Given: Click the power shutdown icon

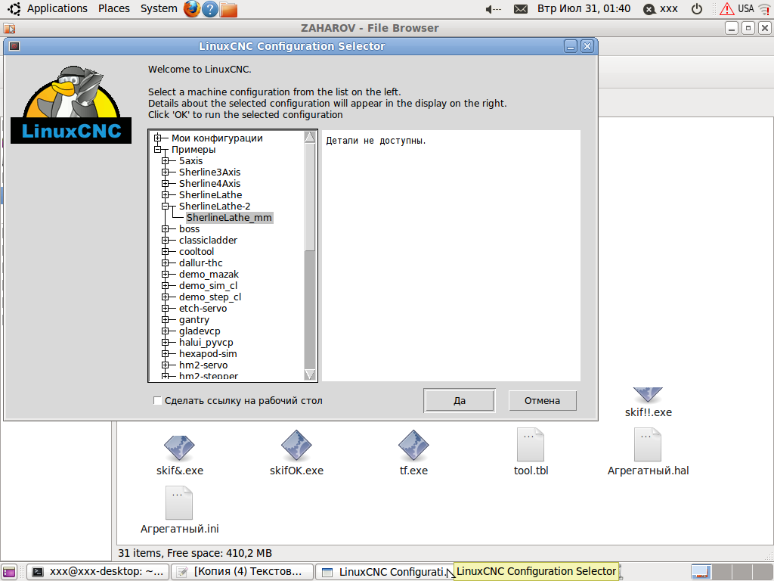Looking at the screenshot, I should pyautogui.click(x=696, y=9).
